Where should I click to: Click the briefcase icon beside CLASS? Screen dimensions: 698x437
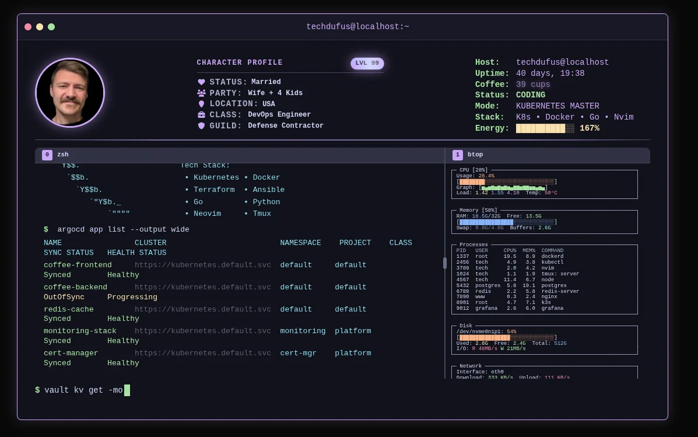click(x=201, y=115)
